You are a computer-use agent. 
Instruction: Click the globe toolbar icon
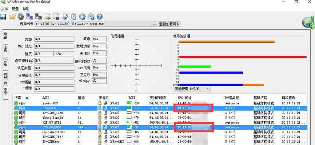[82, 16]
